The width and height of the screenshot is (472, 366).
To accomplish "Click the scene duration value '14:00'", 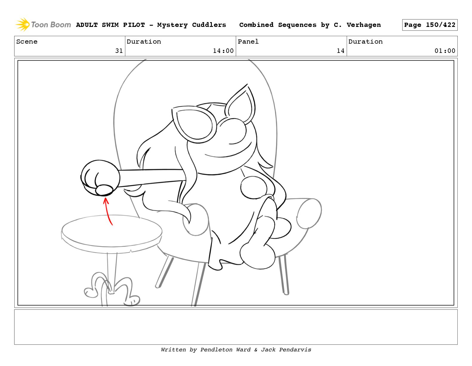I will (x=223, y=51).
